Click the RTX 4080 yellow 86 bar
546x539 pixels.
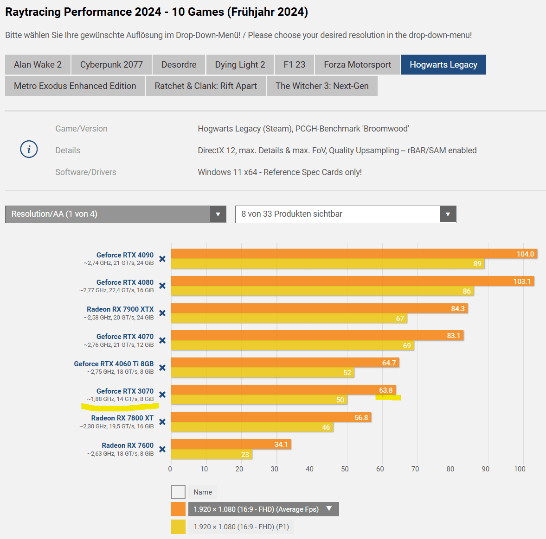coord(323,291)
